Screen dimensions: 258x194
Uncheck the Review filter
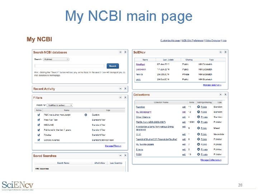coord(39,135)
